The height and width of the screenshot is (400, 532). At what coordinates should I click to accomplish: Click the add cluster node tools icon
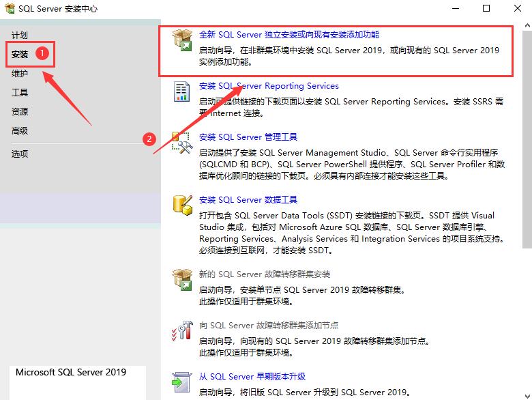pos(182,330)
